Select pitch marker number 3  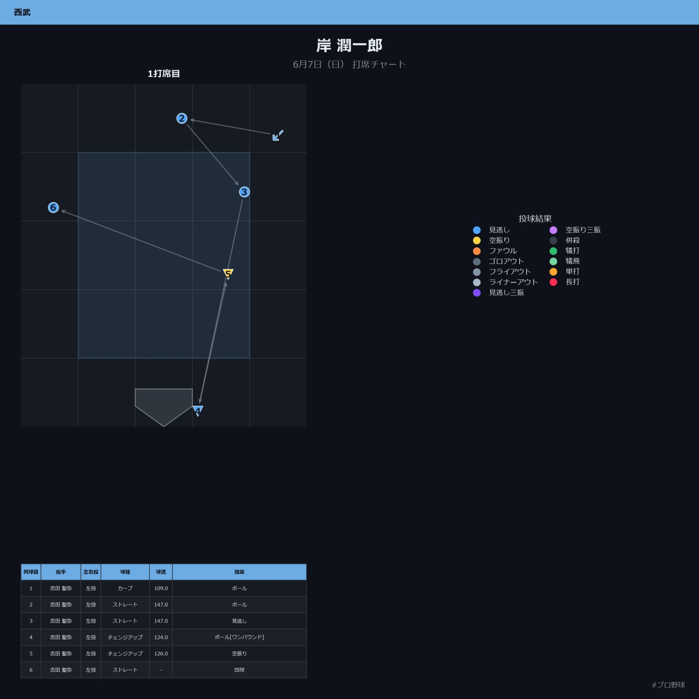pyautogui.click(x=244, y=192)
